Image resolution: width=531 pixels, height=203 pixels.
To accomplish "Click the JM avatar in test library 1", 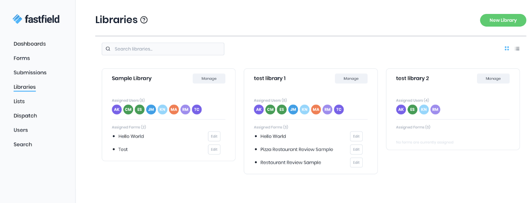I will click(293, 109).
